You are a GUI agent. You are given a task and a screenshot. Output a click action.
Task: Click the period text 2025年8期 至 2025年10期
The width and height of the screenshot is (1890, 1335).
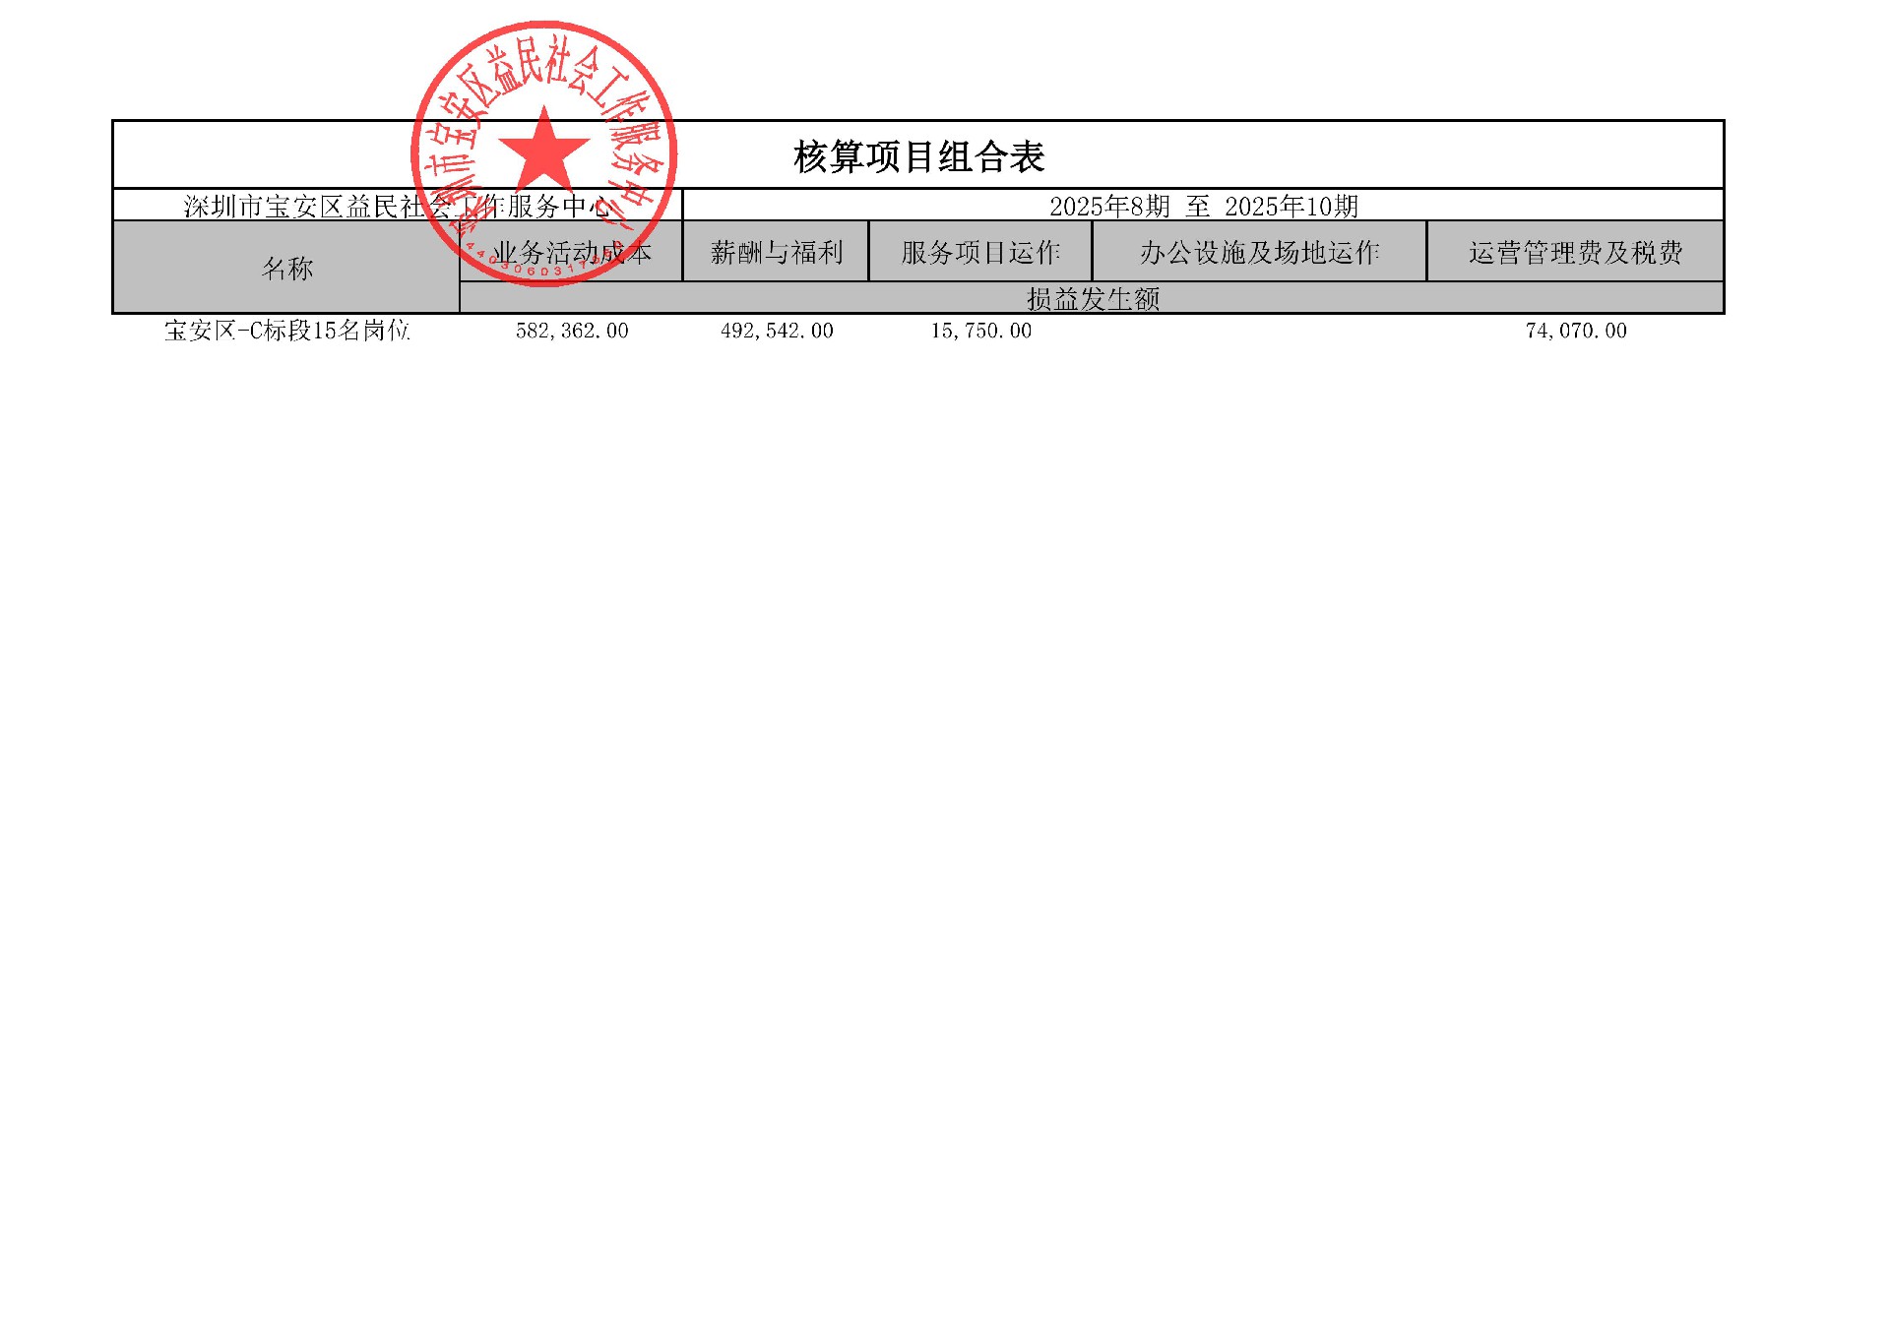pos(1203,206)
